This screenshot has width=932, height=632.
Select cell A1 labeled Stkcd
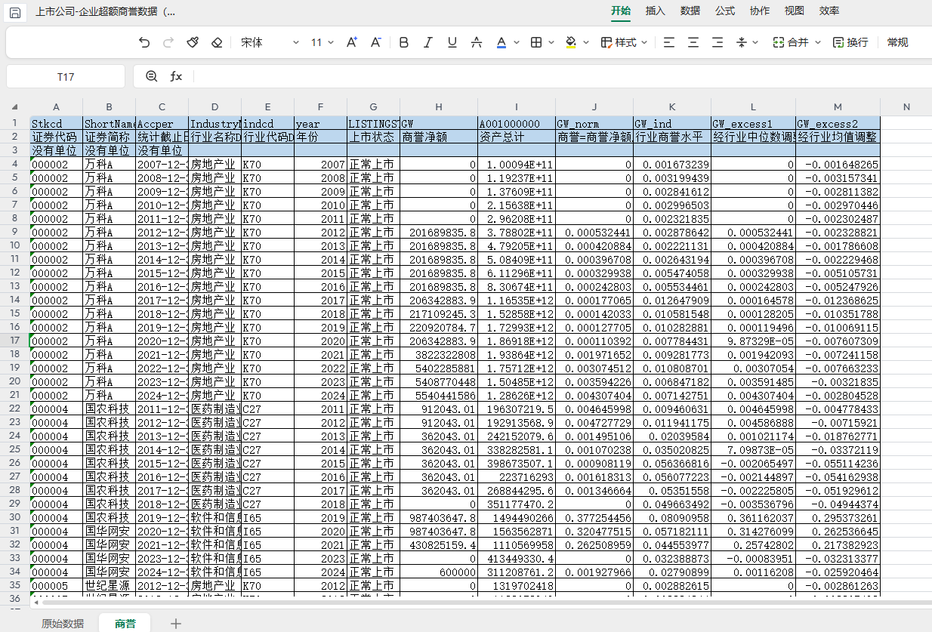click(x=56, y=123)
